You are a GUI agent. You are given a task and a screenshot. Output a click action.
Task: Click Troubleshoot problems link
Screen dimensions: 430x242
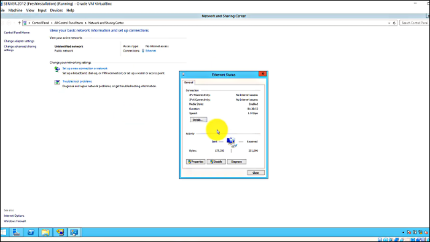point(77,82)
